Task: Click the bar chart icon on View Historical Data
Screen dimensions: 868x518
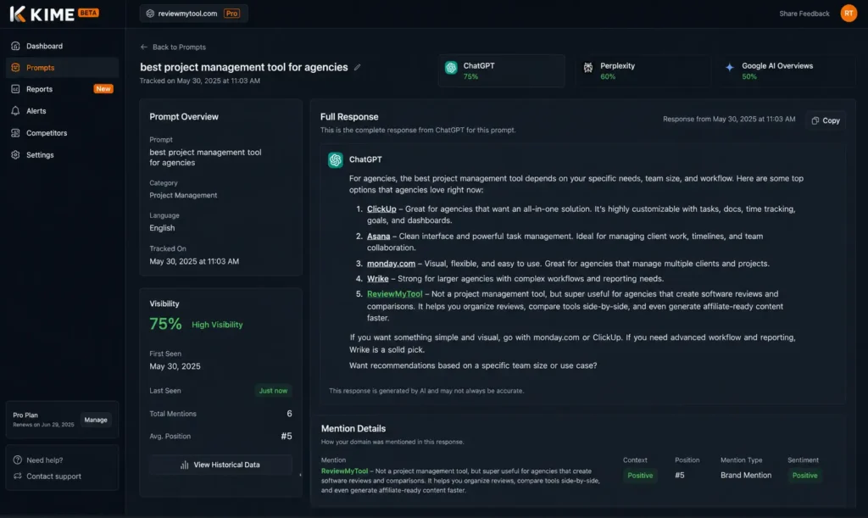Action: pos(184,465)
